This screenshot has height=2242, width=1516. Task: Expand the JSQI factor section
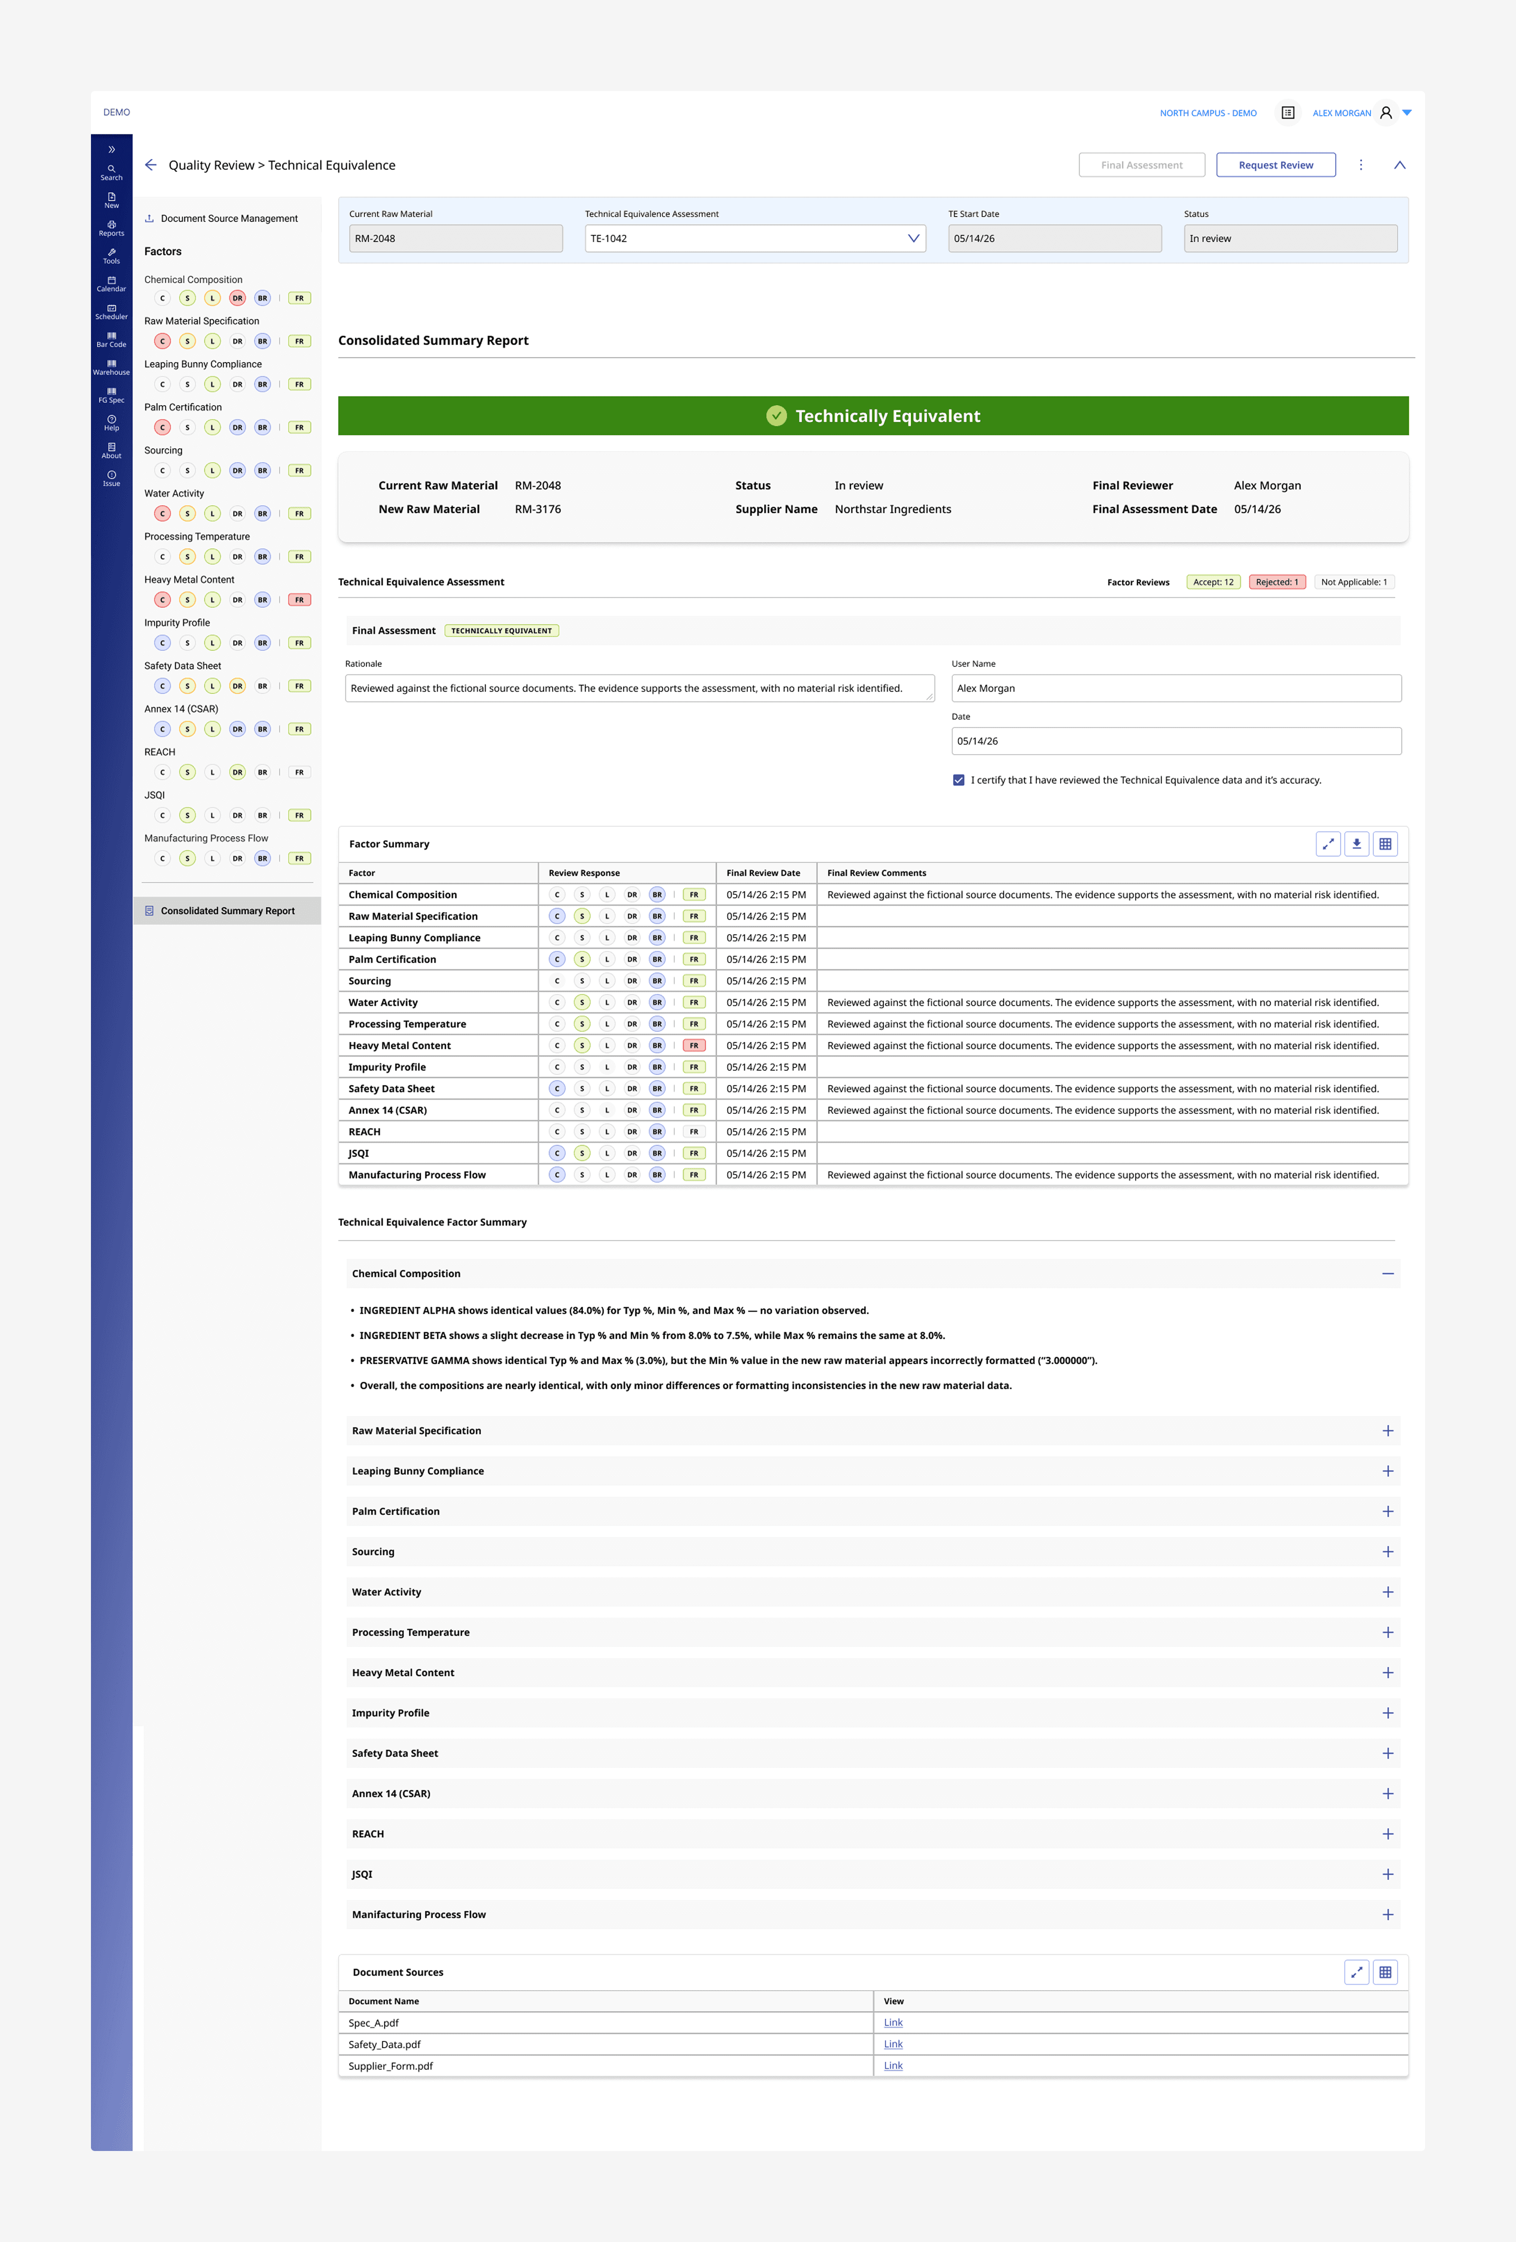click(x=1388, y=1875)
